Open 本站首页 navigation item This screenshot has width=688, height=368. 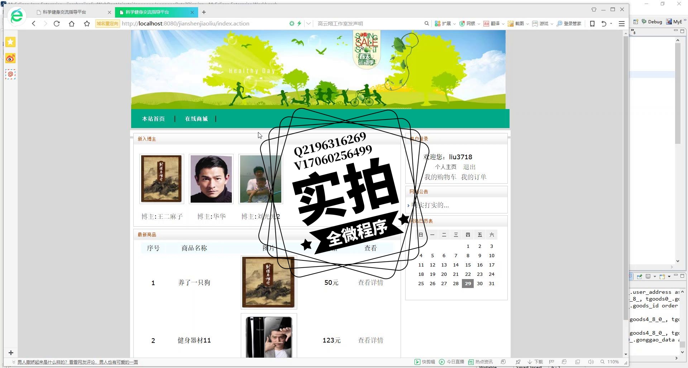[x=153, y=119]
